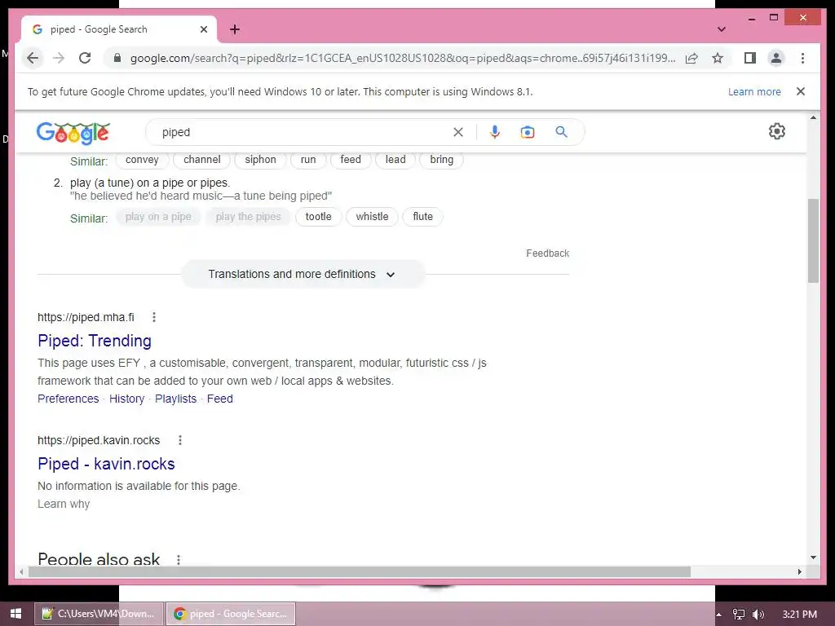This screenshot has height=626, width=835.
Task: Select the synonym chip convey
Action: point(142,160)
